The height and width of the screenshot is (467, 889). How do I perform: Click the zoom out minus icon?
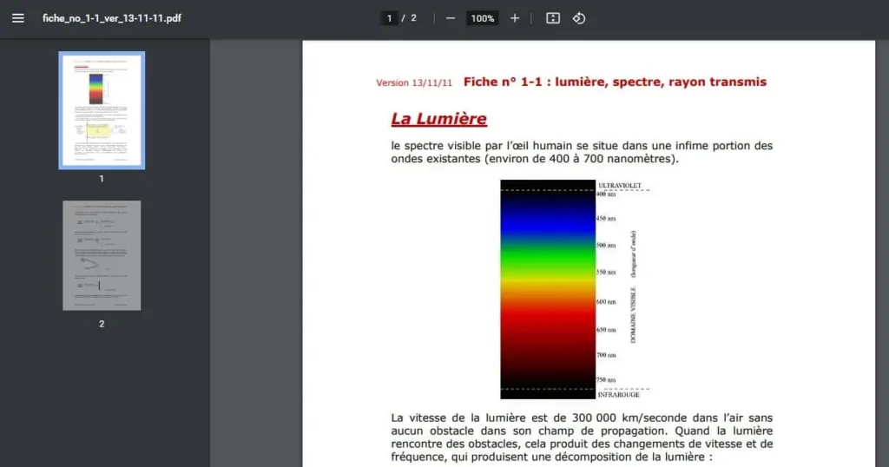click(451, 18)
